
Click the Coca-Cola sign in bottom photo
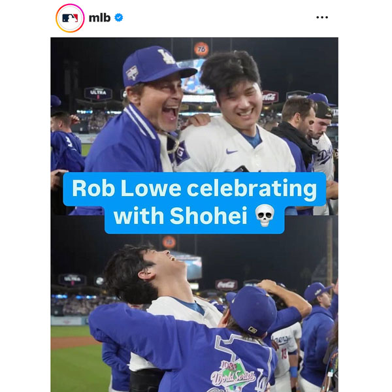[x=226, y=285]
